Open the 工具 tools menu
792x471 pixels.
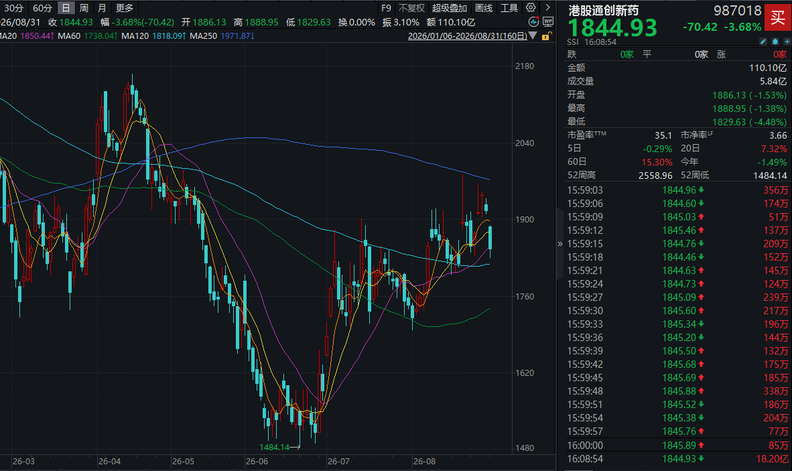click(509, 7)
